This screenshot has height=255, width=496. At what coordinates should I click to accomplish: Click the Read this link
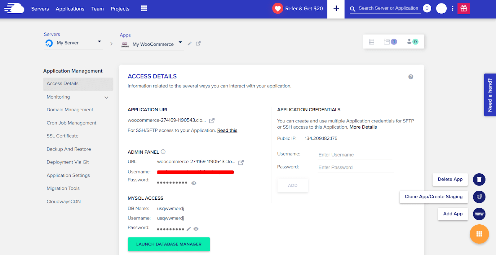pyautogui.click(x=227, y=130)
